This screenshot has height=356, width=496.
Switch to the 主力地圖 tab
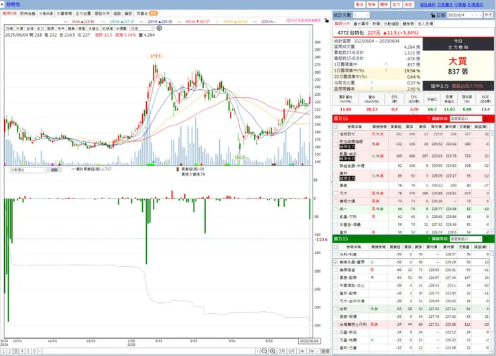coord(83,13)
